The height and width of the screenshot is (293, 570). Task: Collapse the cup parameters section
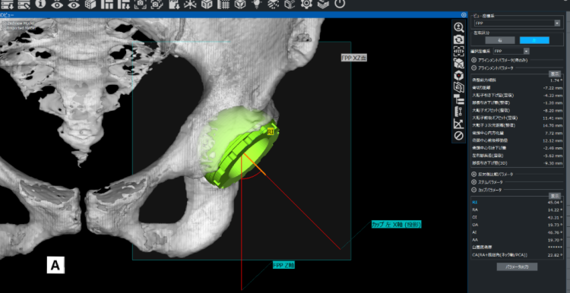click(473, 190)
